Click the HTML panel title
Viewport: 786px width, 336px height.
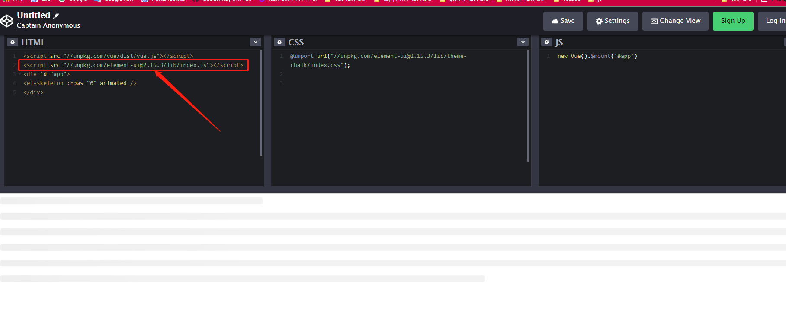pos(33,42)
